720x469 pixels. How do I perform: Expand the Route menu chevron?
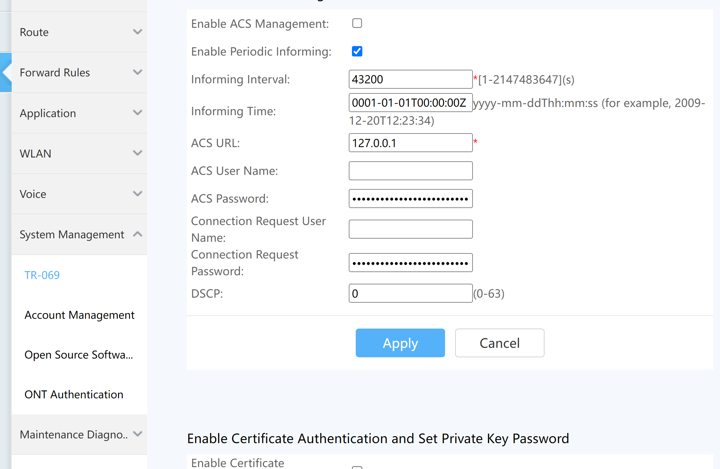pos(137,32)
